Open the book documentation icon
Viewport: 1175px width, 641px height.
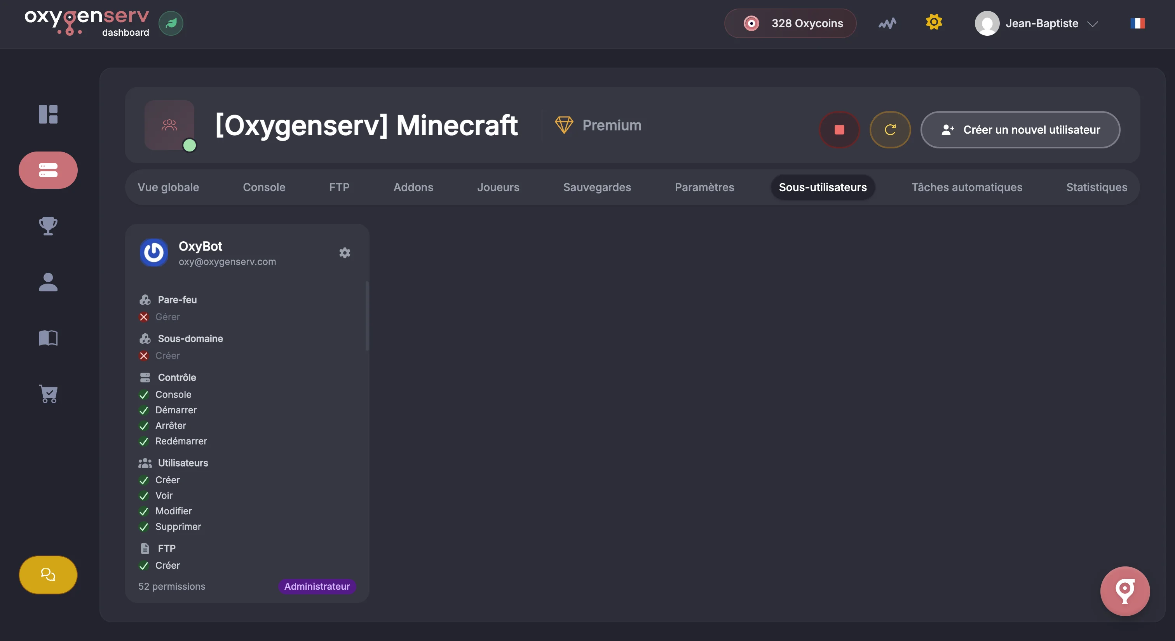coord(48,338)
